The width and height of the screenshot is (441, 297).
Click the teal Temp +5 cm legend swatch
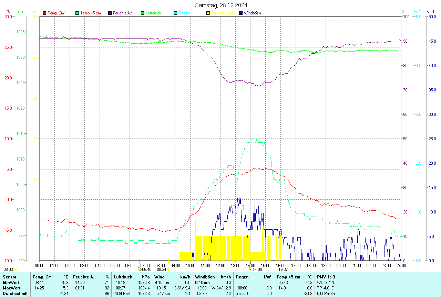pos(77,13)
